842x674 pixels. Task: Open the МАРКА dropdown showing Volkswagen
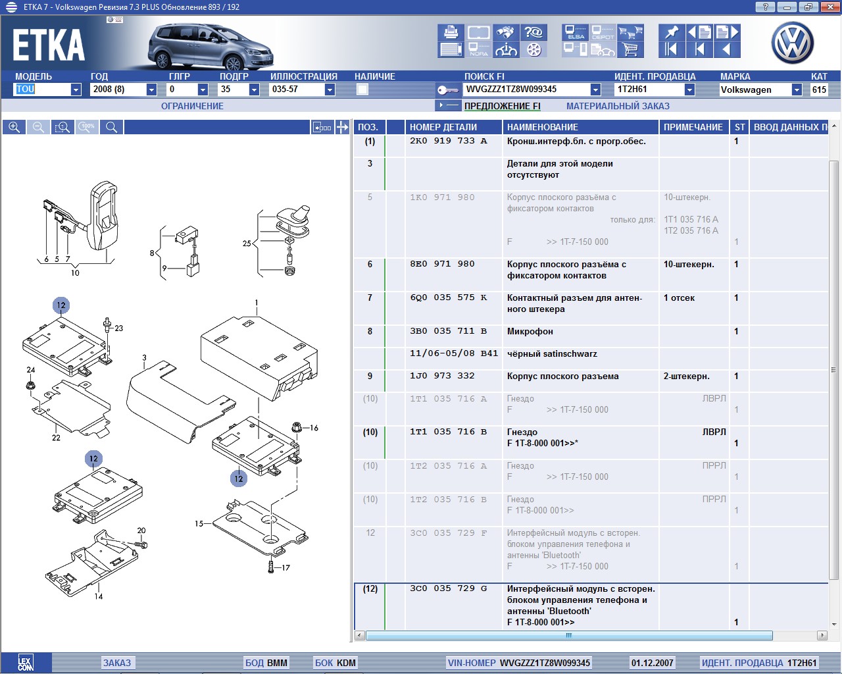[x=797, y=90]
